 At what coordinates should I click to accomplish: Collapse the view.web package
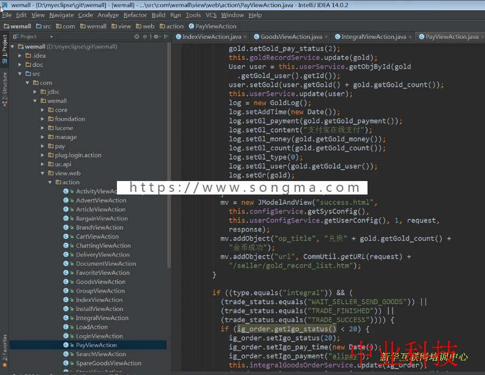point(43,173)
